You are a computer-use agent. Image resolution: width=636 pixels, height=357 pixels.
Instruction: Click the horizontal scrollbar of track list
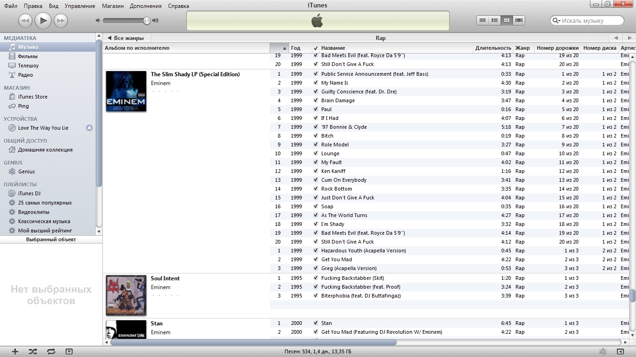[254, 343]
